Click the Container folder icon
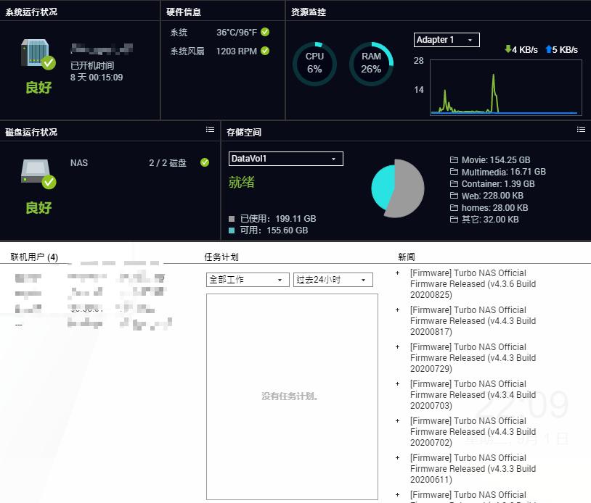 tap(454, 183)
